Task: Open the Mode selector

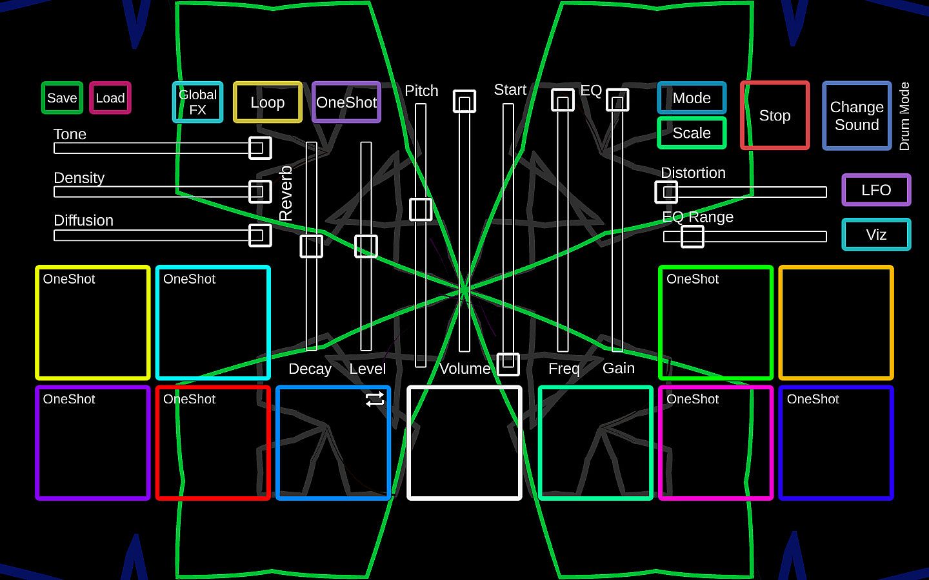Action: (692, 98)
